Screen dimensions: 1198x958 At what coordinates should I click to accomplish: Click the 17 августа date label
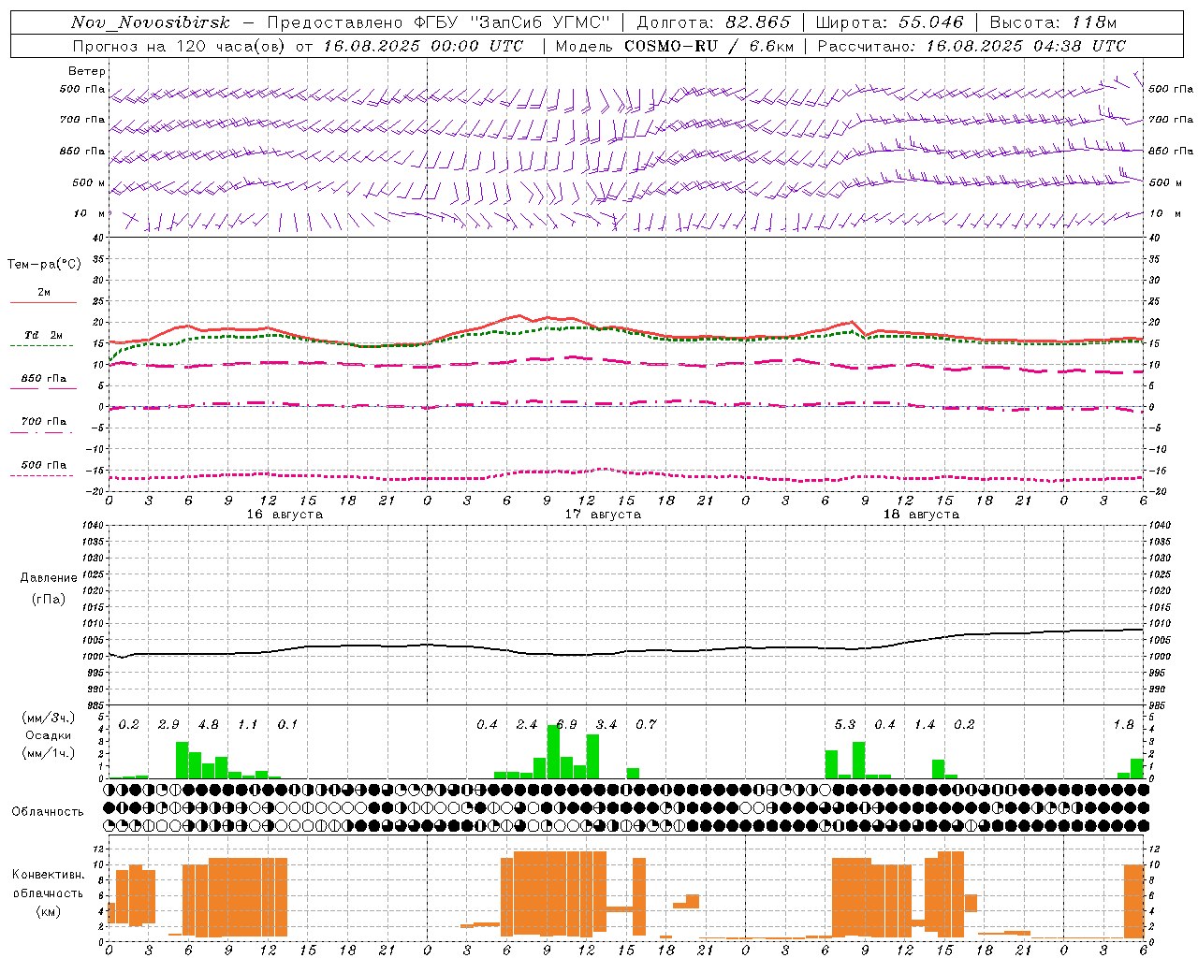(603, 514)
